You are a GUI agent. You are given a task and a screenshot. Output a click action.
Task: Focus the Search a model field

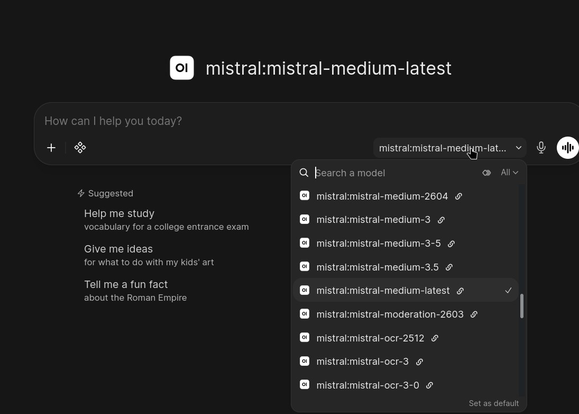coord(395,173)
